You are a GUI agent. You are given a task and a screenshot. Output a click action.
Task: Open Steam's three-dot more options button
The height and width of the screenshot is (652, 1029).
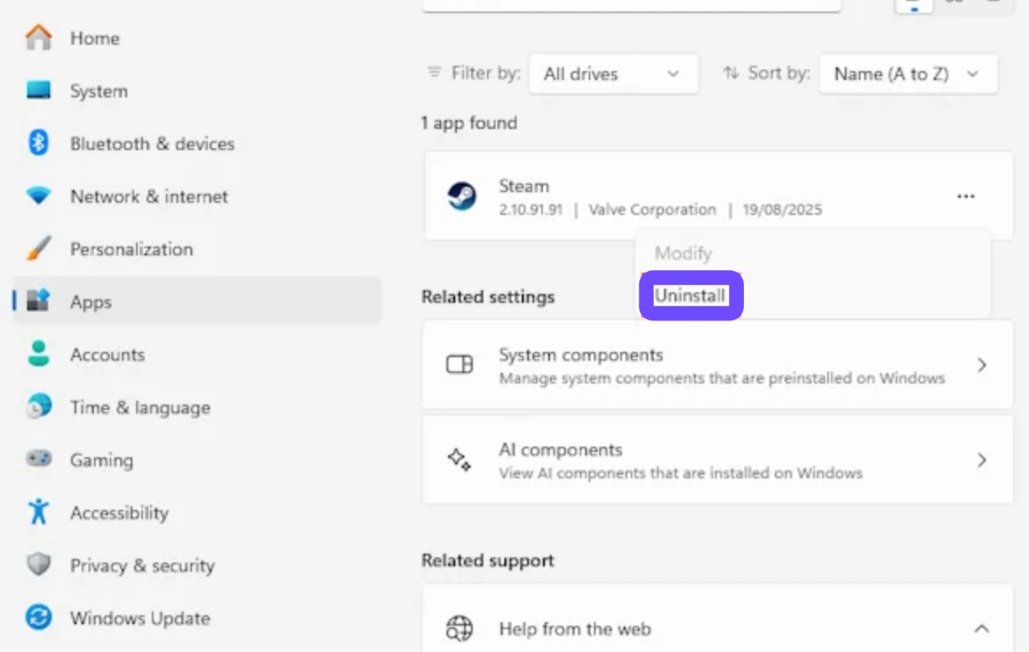coord(966,197)
